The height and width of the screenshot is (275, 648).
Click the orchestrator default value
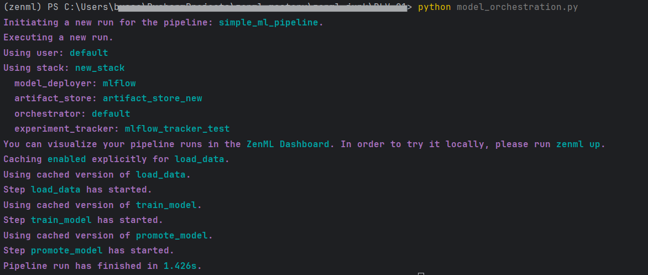tap(111, 114)
